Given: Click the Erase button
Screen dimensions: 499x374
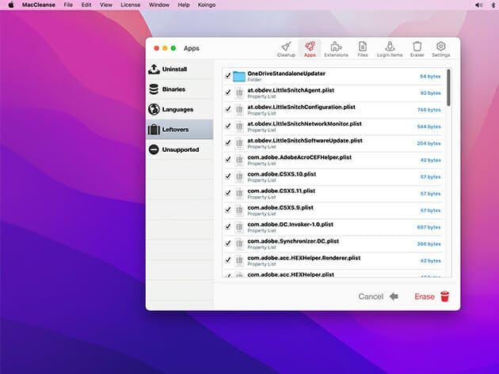Looking at the screenshot, I should tap(432, 297).
